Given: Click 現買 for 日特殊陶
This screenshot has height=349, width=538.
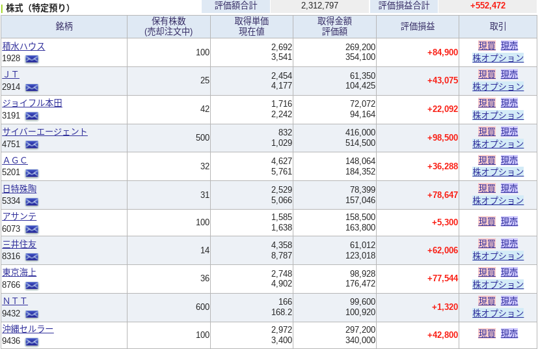Looking at the screenshot, I should 487,188.
